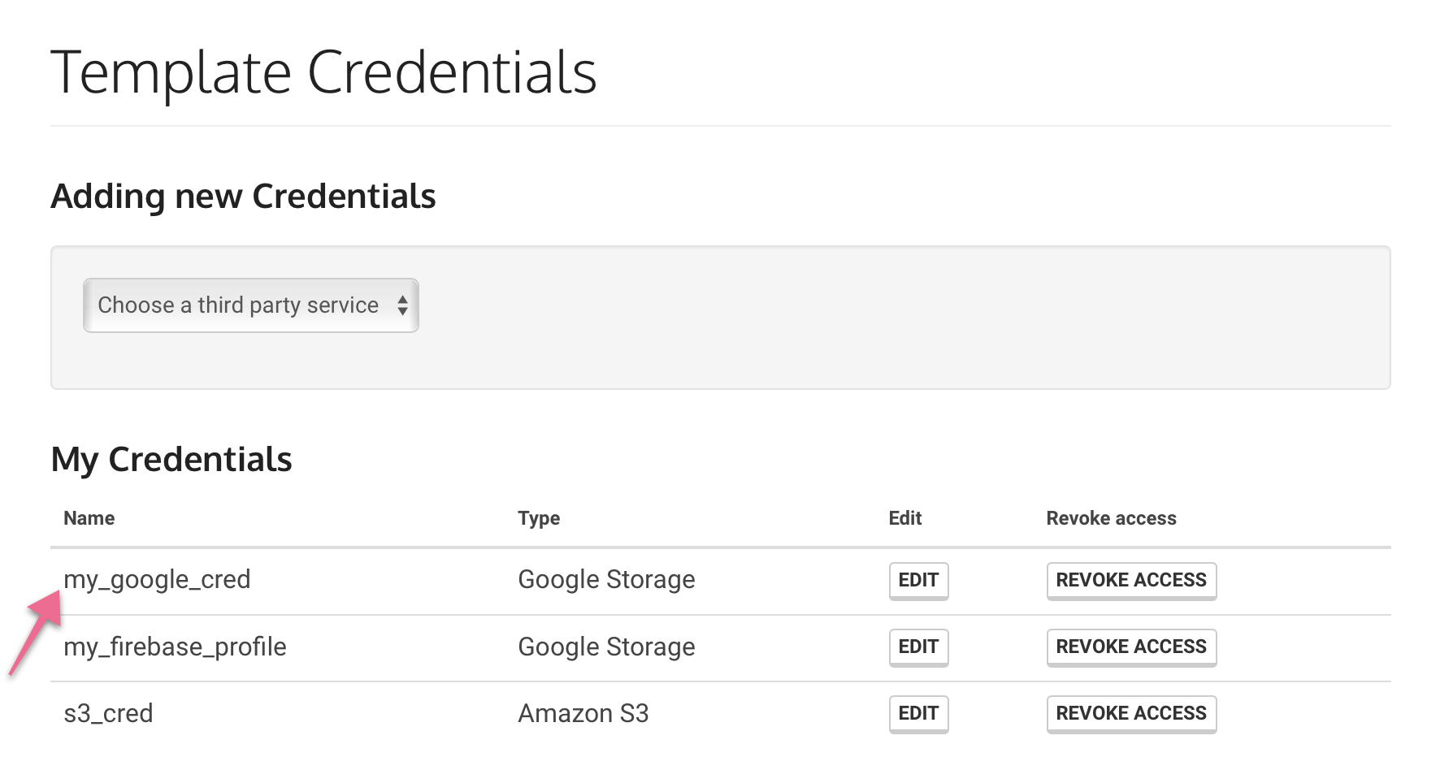Revoke access for my_firebase_profile

click(x=1131, y=647)
